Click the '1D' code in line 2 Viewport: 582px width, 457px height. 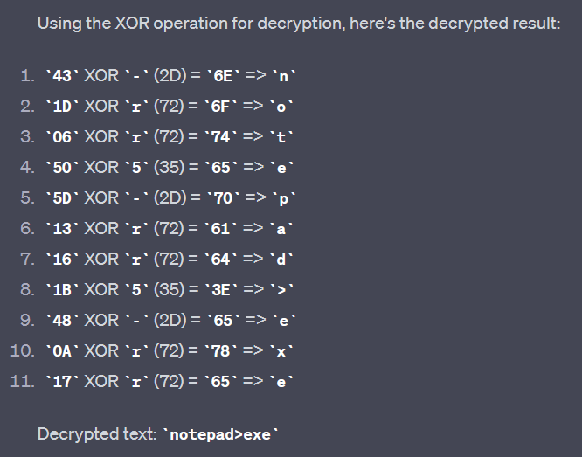coord(63,106)
